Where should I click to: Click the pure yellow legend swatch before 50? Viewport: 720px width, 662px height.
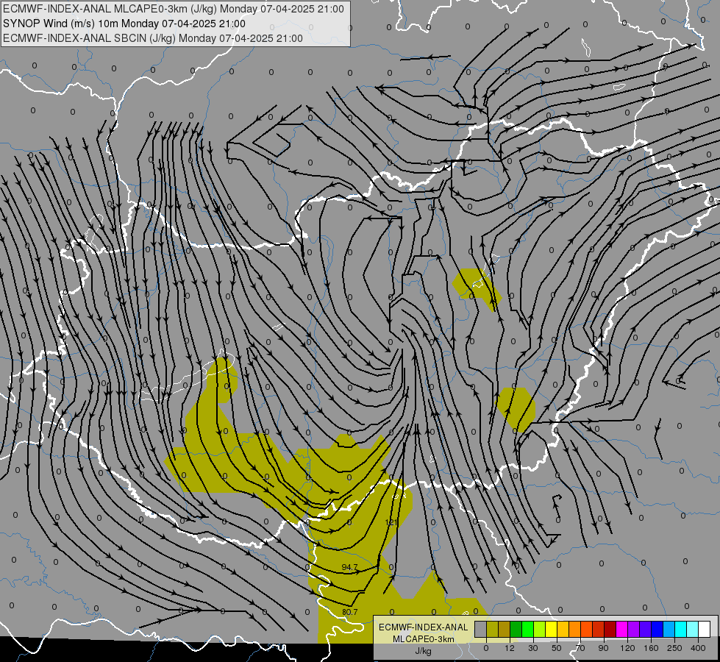552,629
